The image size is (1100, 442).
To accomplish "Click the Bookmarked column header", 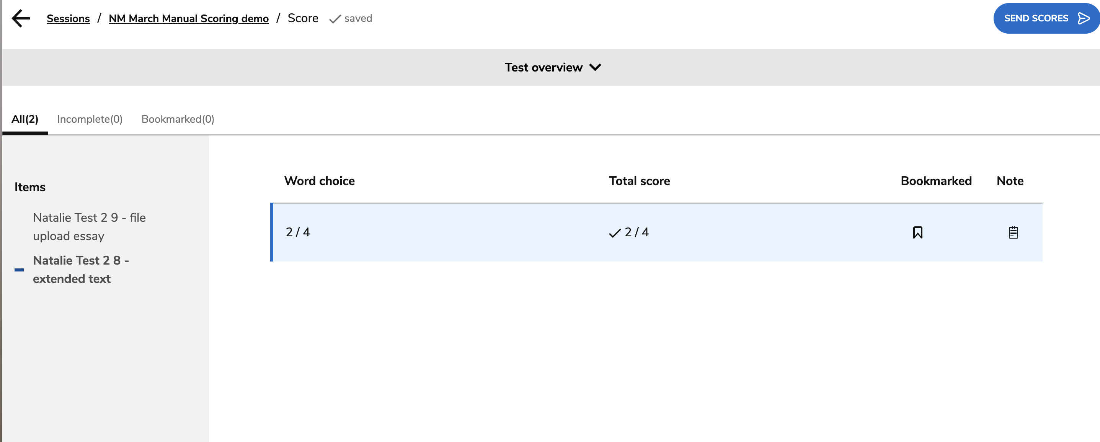I will [936, 181].
